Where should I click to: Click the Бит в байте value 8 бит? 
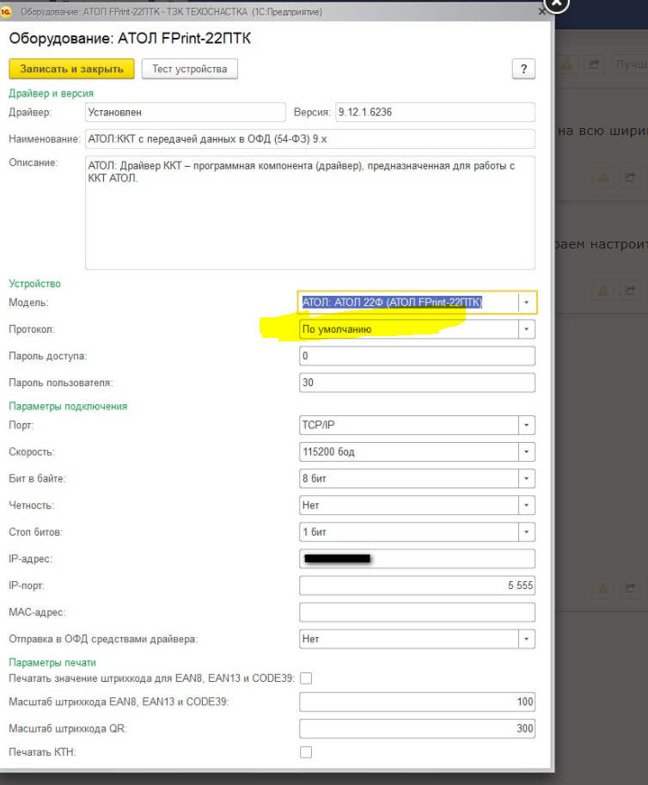point(315,479)
